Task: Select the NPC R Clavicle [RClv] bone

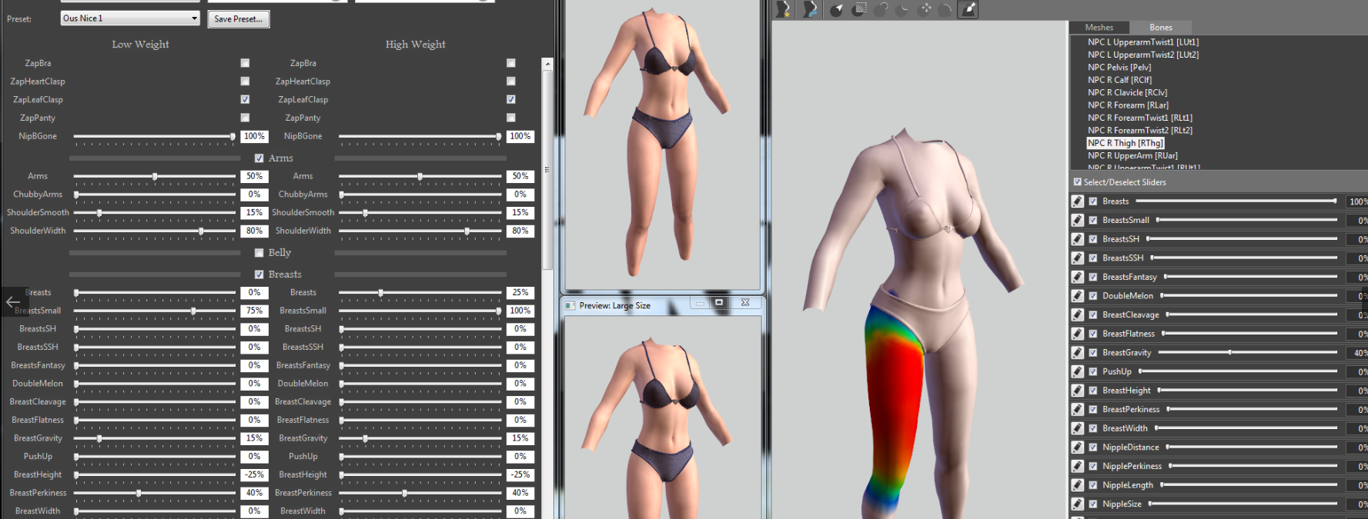Action: click(1127, 92)
